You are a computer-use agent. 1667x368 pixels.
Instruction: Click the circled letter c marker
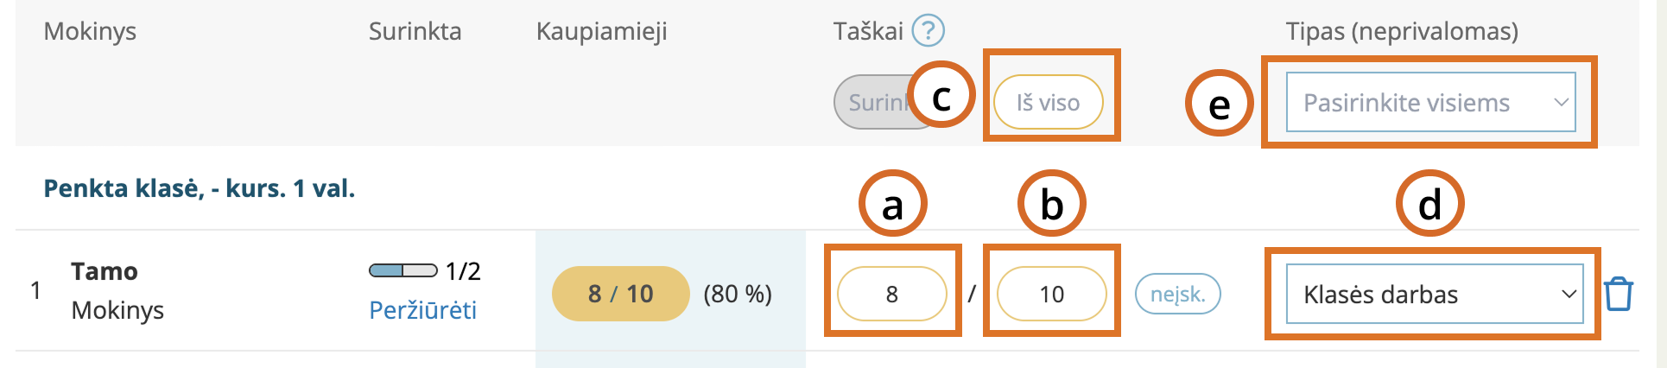(941, 95)
